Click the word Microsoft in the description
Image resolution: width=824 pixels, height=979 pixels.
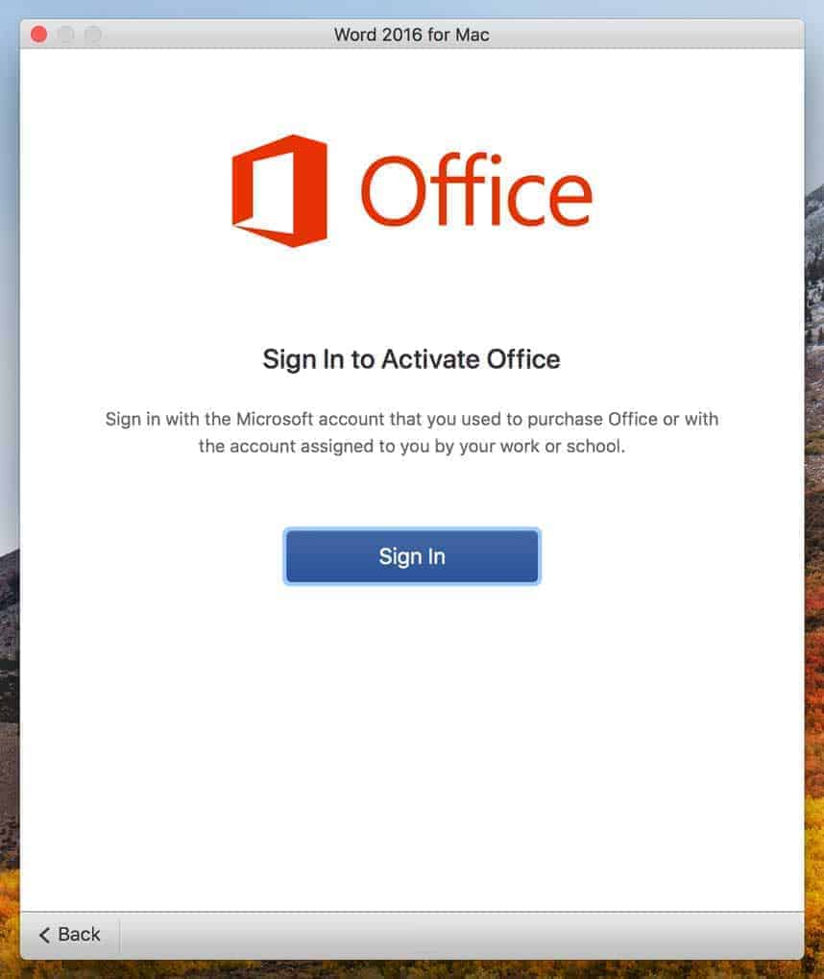275,419
